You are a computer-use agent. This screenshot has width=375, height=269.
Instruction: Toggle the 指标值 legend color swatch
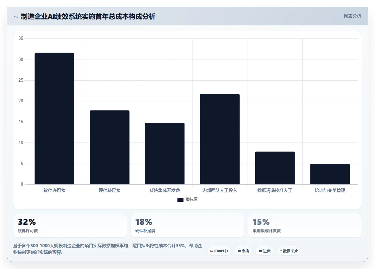180,199
